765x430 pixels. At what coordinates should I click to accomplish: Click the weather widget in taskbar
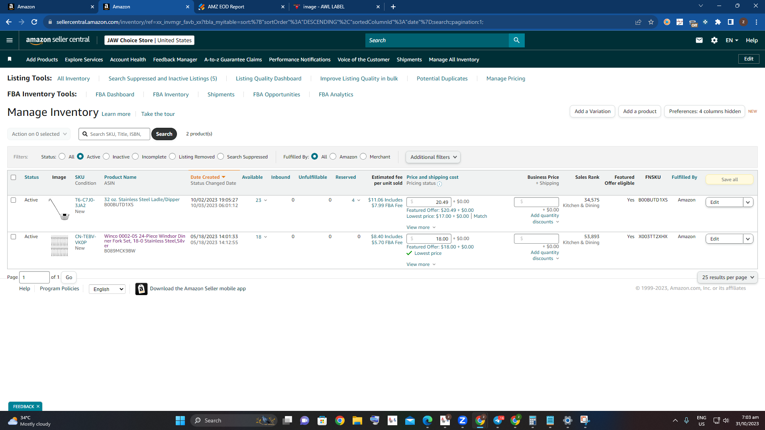[x=30, y=420]
